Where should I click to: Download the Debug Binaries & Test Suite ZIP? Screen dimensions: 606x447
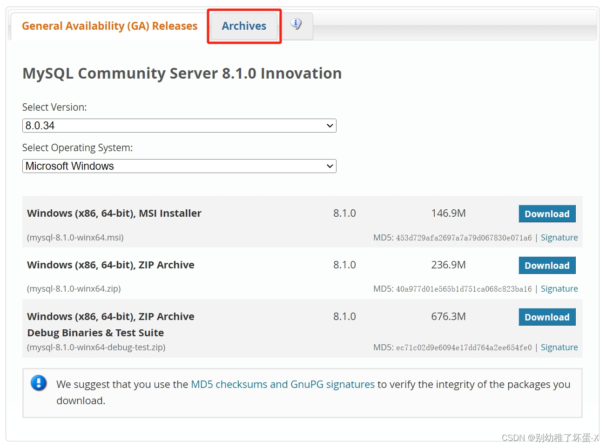tap(547, 317)
